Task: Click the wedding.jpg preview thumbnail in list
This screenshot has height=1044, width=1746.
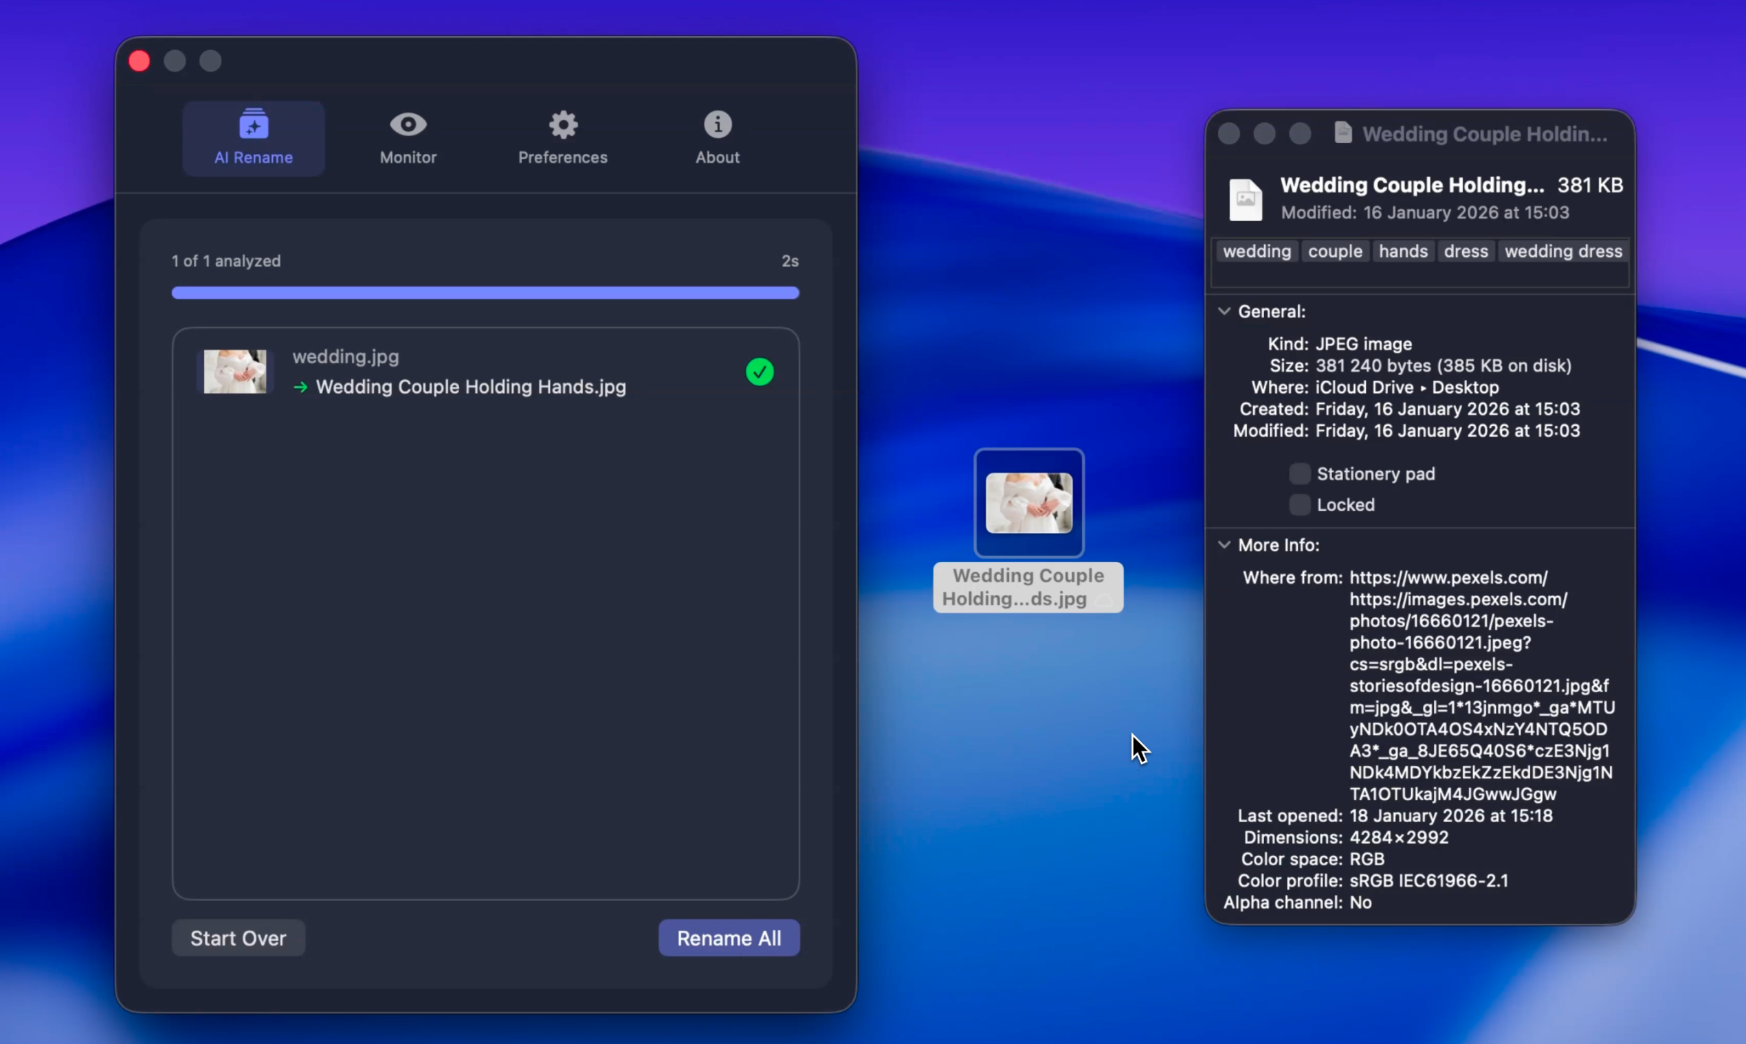Action: (x=235, y=372)
